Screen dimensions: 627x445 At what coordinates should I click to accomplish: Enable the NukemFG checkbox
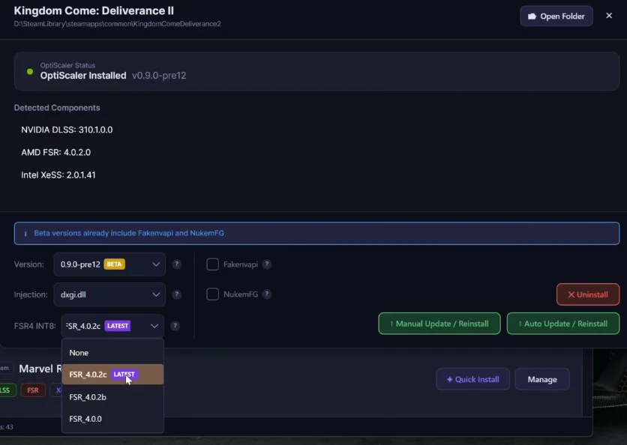click(212, 294)
